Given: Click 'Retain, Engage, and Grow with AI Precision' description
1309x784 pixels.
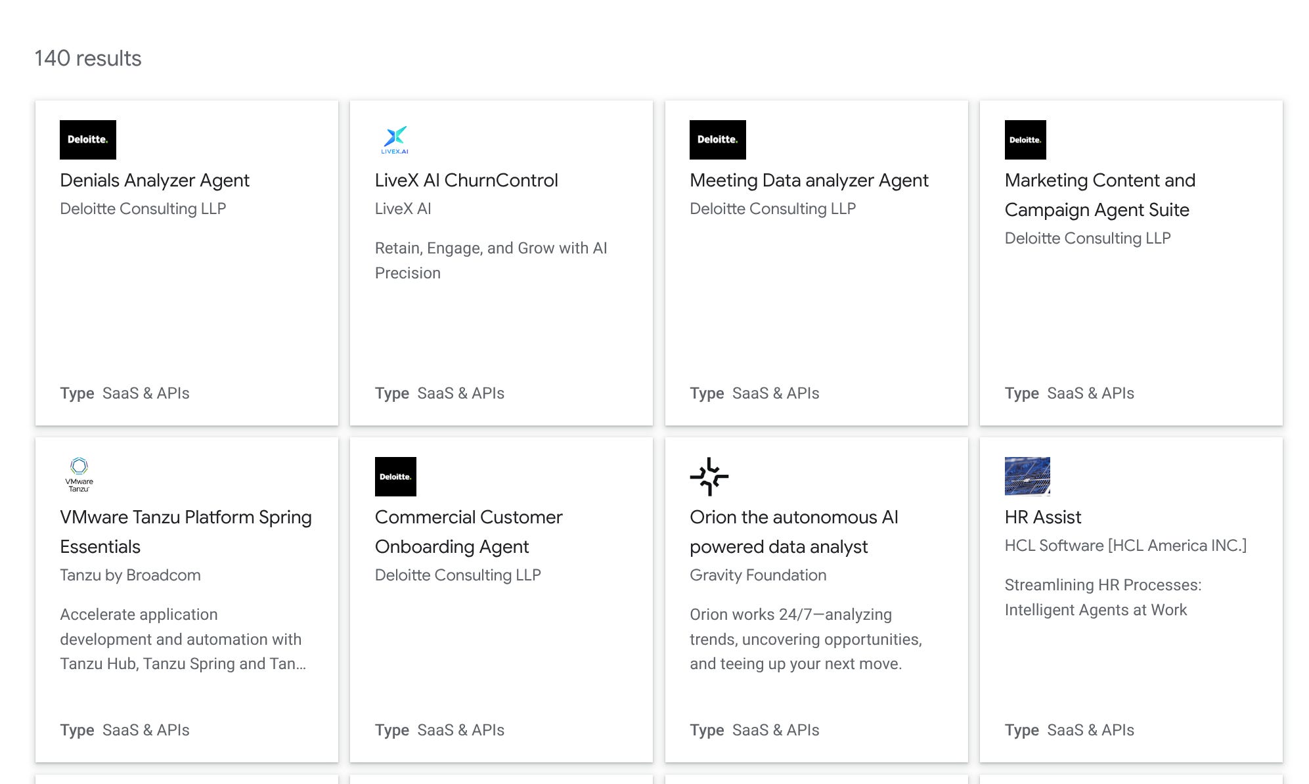Looking at the screenshot, I should point(491,261).
